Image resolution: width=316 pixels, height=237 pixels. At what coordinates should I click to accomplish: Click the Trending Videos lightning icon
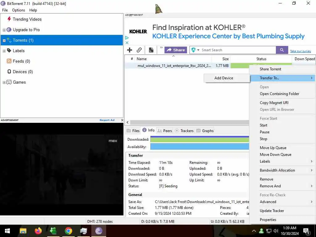(x=9, y=19)
